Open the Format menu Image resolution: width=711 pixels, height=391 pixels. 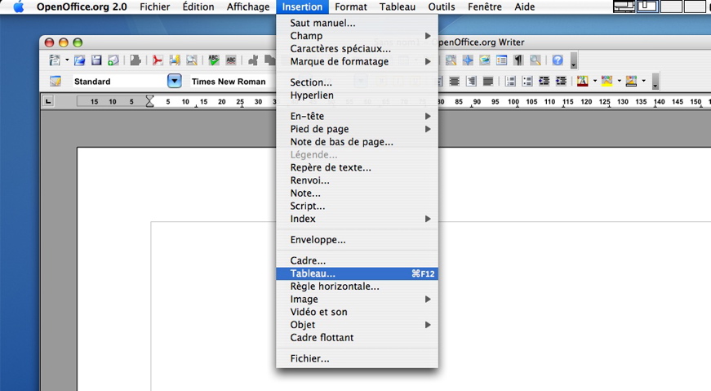350,7
